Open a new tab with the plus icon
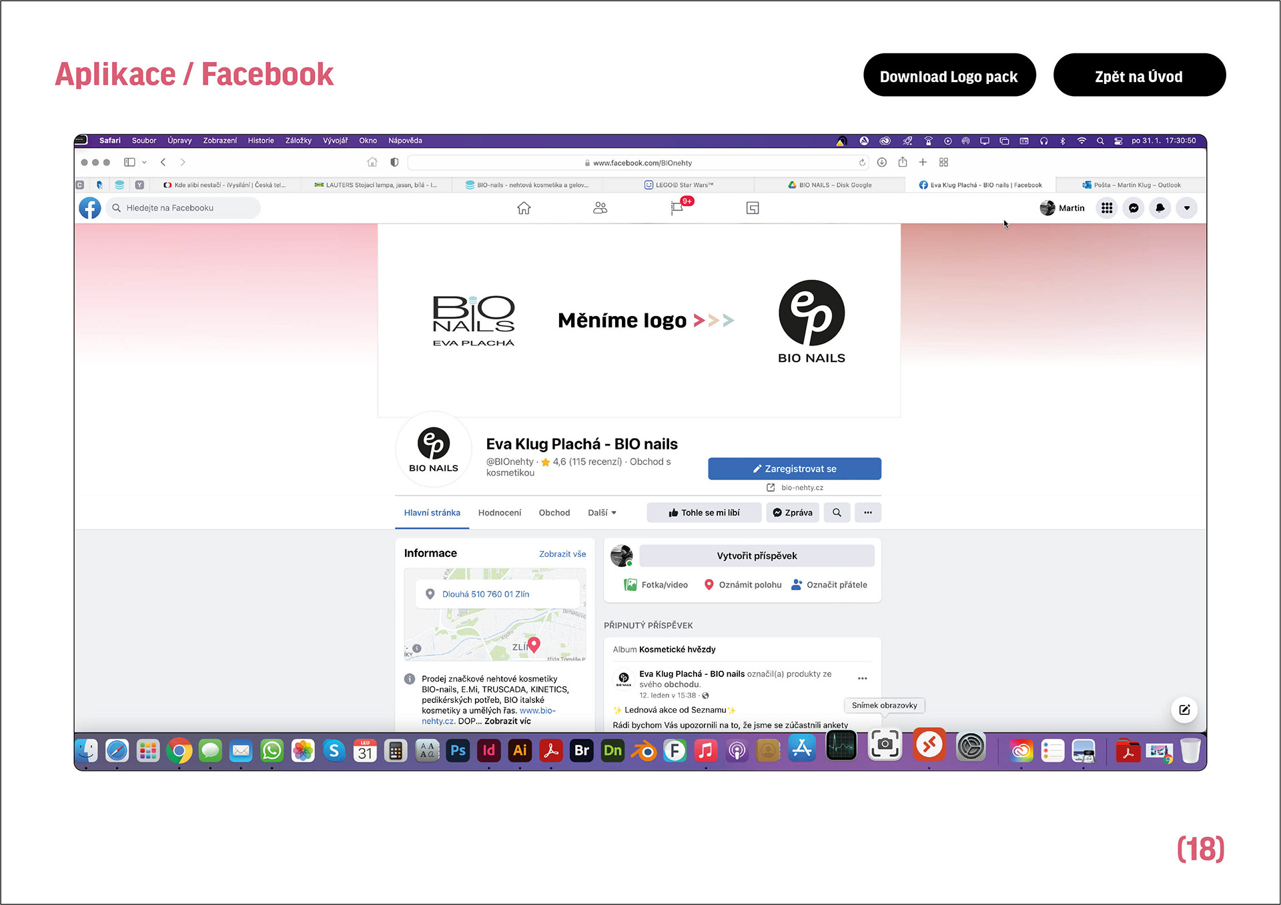The width and height of the screenshot is (1281, 905). (923, 162)
